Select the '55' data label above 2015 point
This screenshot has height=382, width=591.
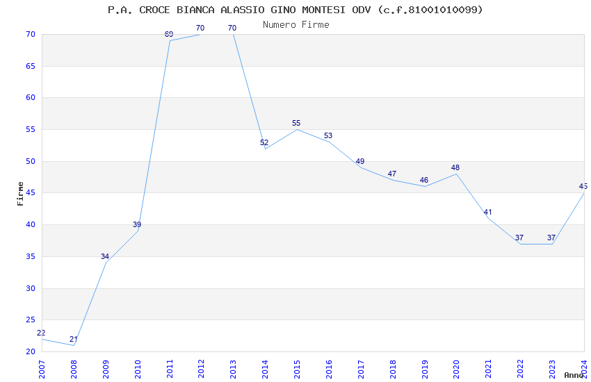click(296, 123)
